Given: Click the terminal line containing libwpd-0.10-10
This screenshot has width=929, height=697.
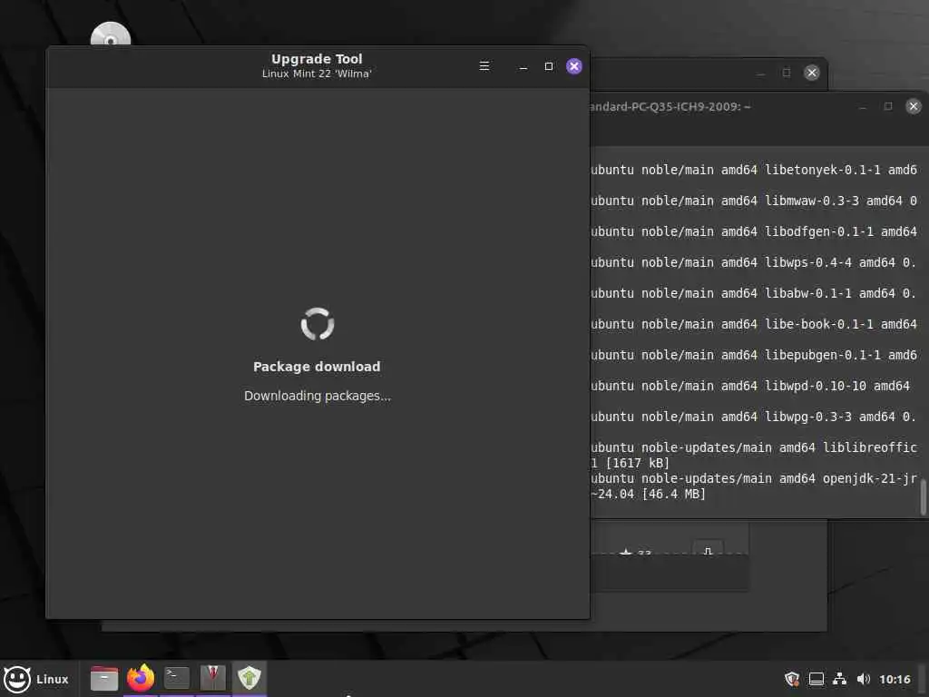Looking at the screenshot, I should (x=750, y=386).
